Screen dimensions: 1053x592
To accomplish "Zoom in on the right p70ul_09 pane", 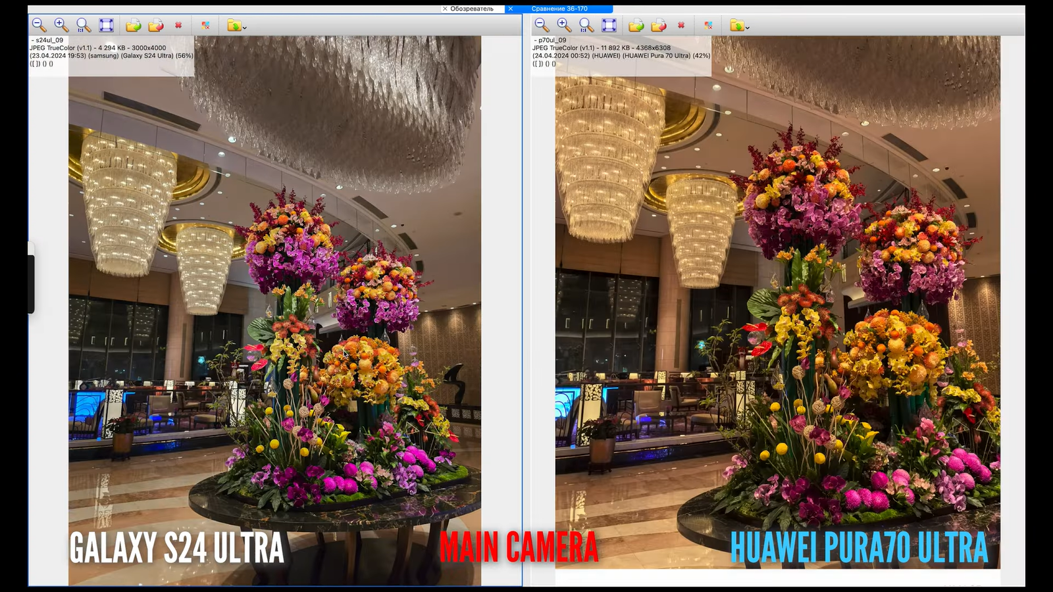I will click(x=564, y=25).
